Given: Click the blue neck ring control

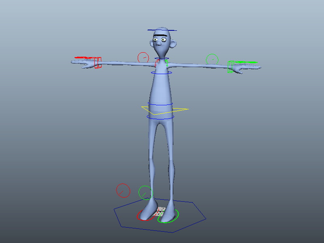Looking at the screenshot, I should tap(162, 58).
